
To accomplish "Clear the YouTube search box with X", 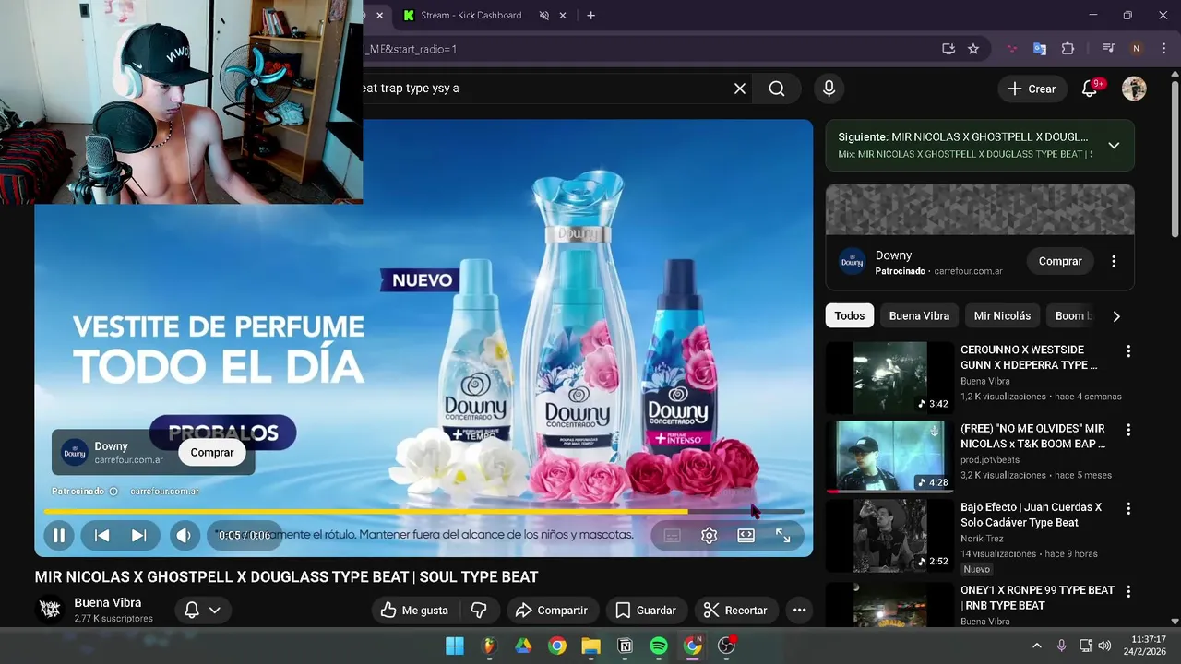I will [739, 89].
